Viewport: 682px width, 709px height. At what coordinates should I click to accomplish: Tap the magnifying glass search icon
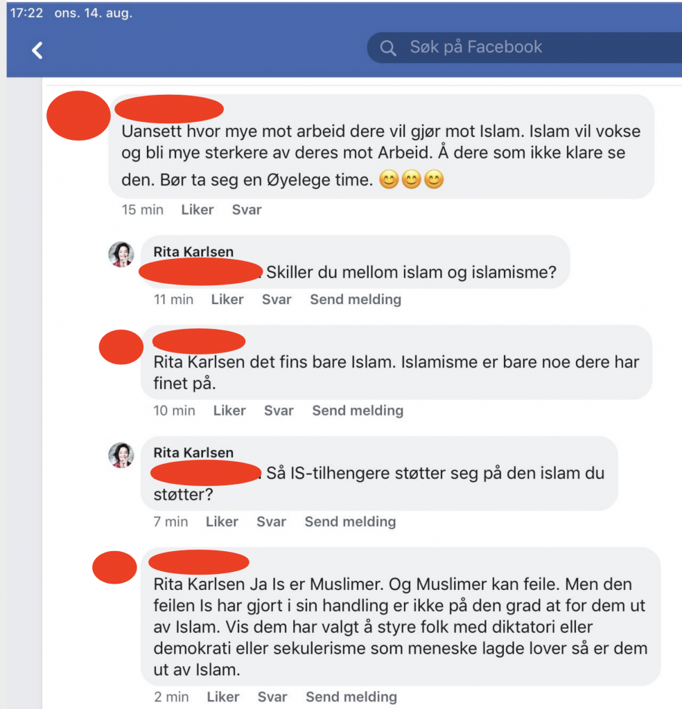tap(388, 48)
